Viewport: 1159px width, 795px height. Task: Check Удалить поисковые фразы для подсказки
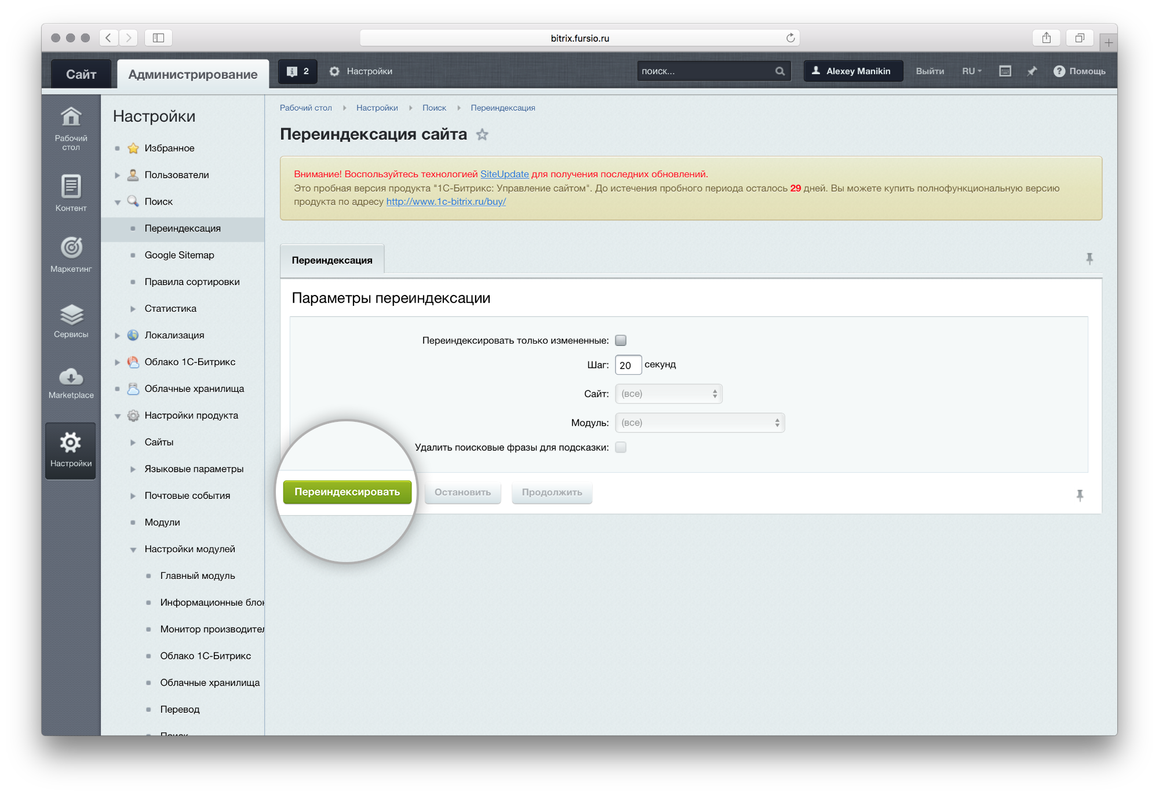coord(621,447)
